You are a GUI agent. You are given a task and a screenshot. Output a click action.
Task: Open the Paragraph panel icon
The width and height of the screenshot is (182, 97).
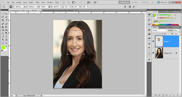pos(149,48)
